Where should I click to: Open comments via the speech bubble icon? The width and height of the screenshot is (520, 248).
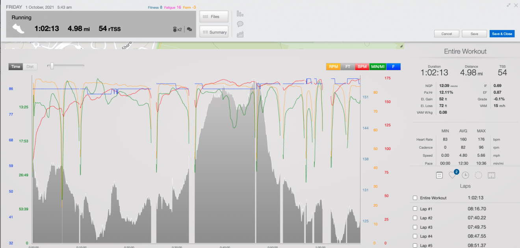click(240, 24)
